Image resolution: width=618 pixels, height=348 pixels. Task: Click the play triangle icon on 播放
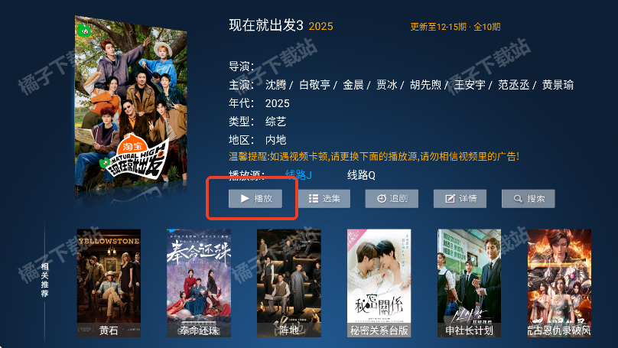(246, 199)
